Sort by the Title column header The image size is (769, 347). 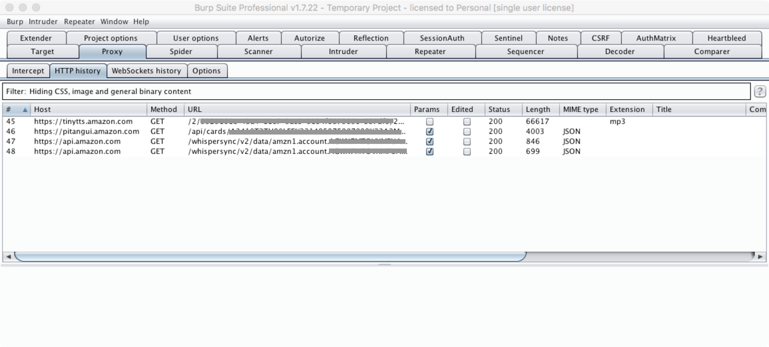click(x=699, y=109)
